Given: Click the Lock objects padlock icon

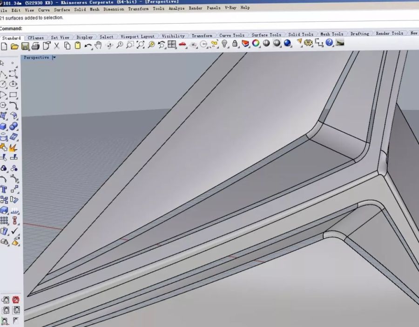Looking at the screenshot, I should 235,44.
